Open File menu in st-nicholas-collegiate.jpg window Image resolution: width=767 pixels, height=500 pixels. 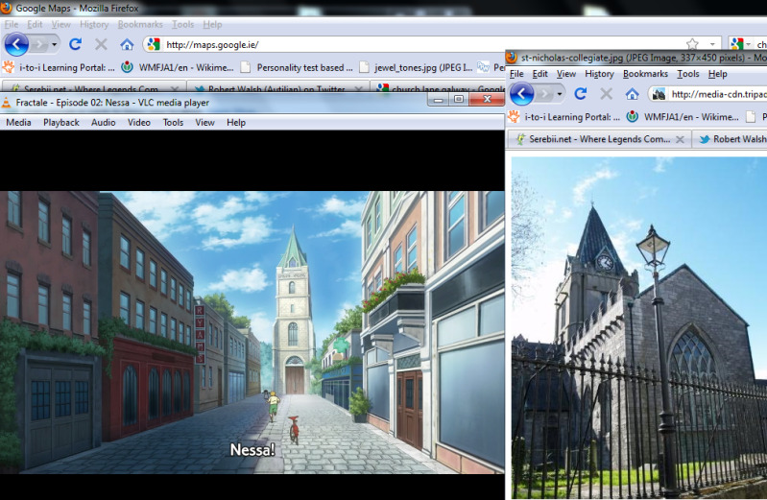coord(516,74)
